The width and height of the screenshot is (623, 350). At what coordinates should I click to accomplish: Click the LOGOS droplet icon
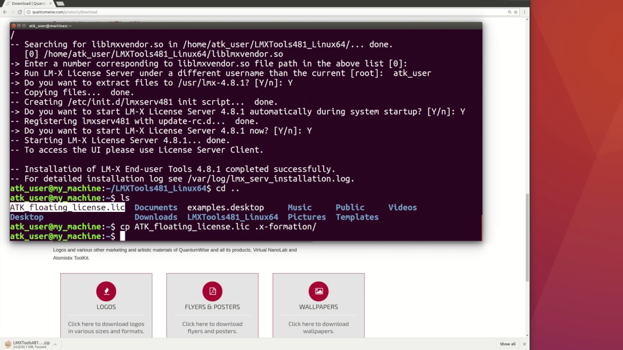[x=106, y=291]
